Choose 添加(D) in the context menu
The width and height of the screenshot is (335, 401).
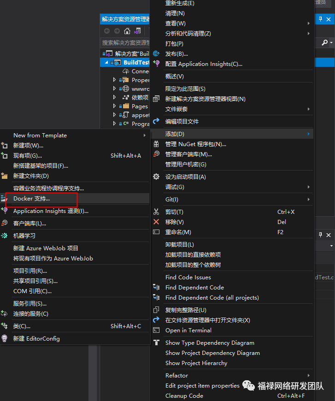(x=232, y=134)
